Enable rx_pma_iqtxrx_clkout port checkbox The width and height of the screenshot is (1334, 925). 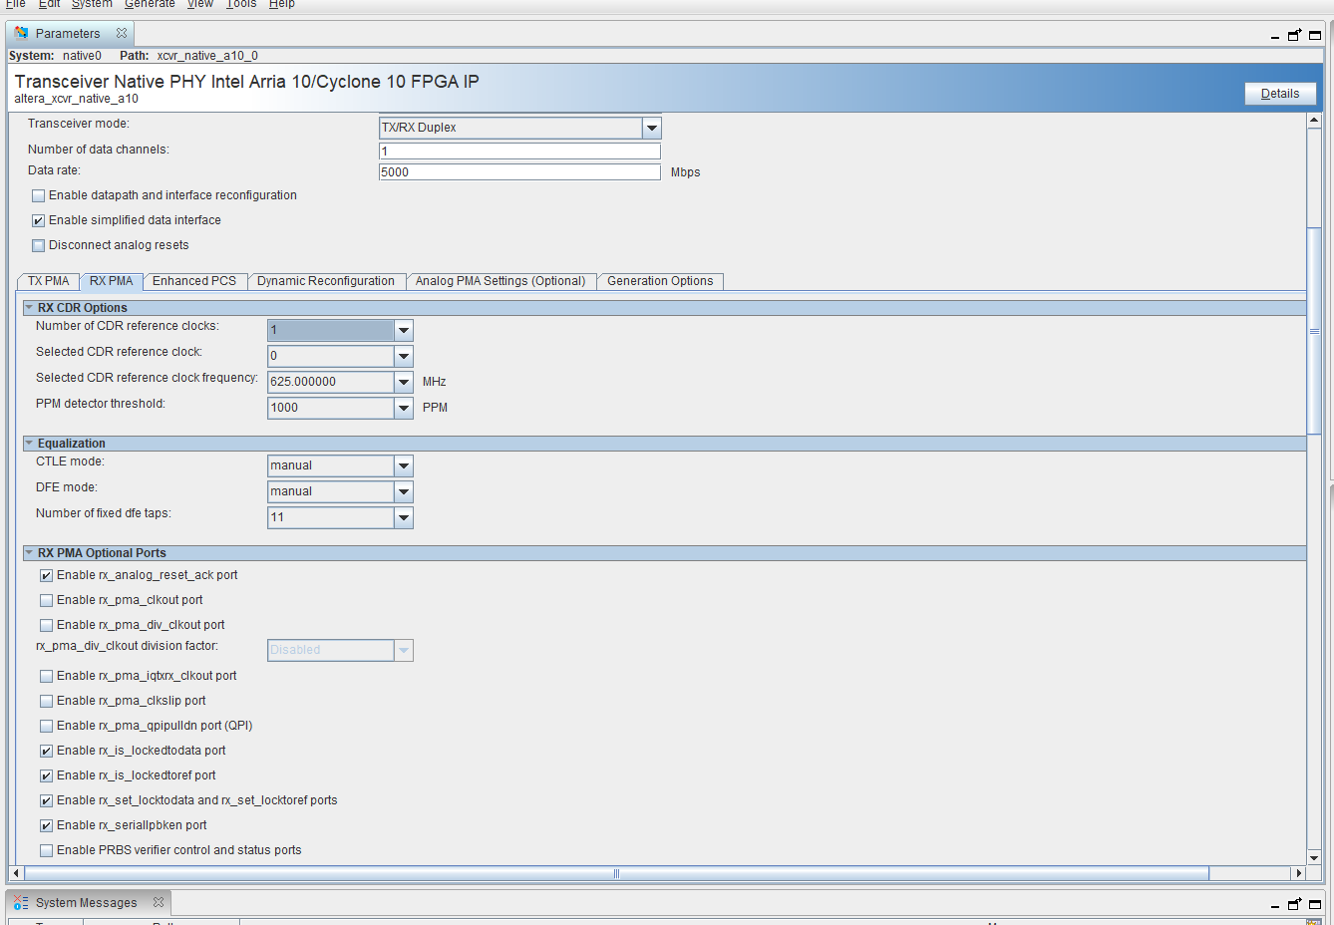click(47, 677)
